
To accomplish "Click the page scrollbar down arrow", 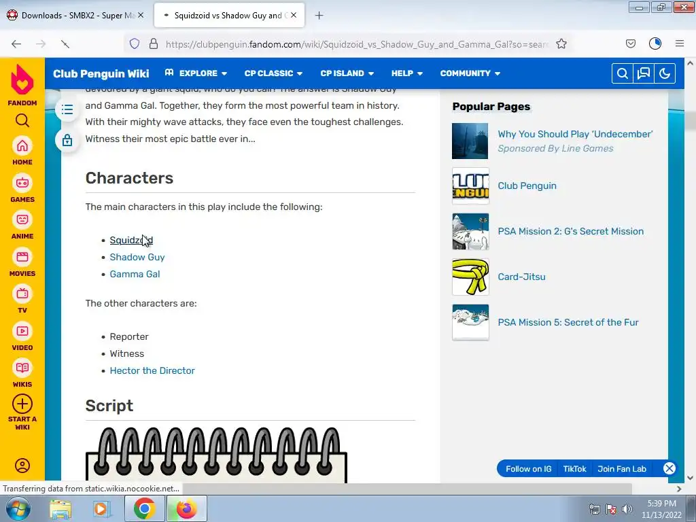I will click(690, 478).
